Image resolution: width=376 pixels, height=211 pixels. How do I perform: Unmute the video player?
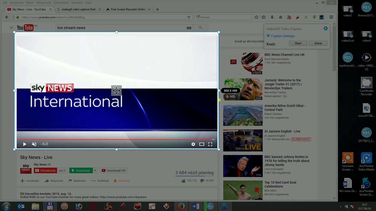coord(34,144)
